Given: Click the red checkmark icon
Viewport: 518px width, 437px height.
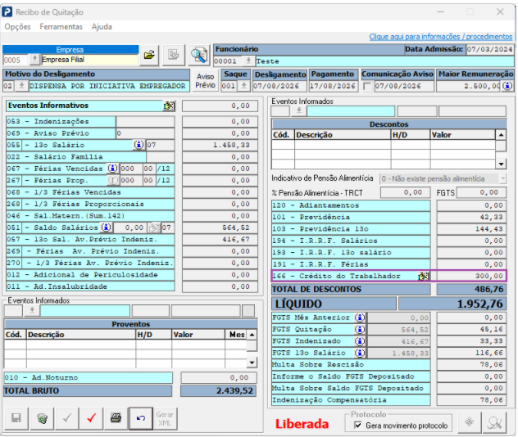Looking at the screenshot, I should tap(92, 418).
